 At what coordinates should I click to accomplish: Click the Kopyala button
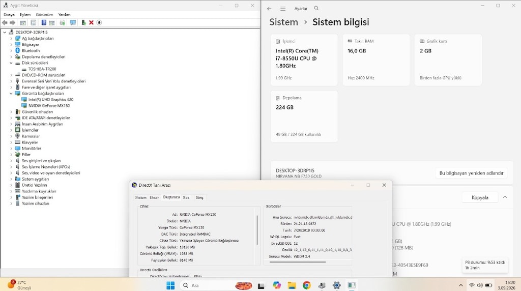click(480, 197)
